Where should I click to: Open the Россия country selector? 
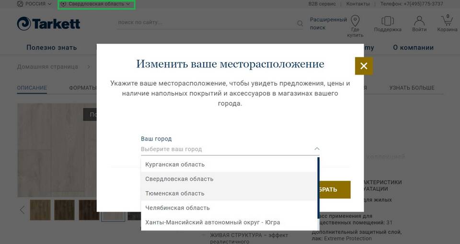click(34, 4)
